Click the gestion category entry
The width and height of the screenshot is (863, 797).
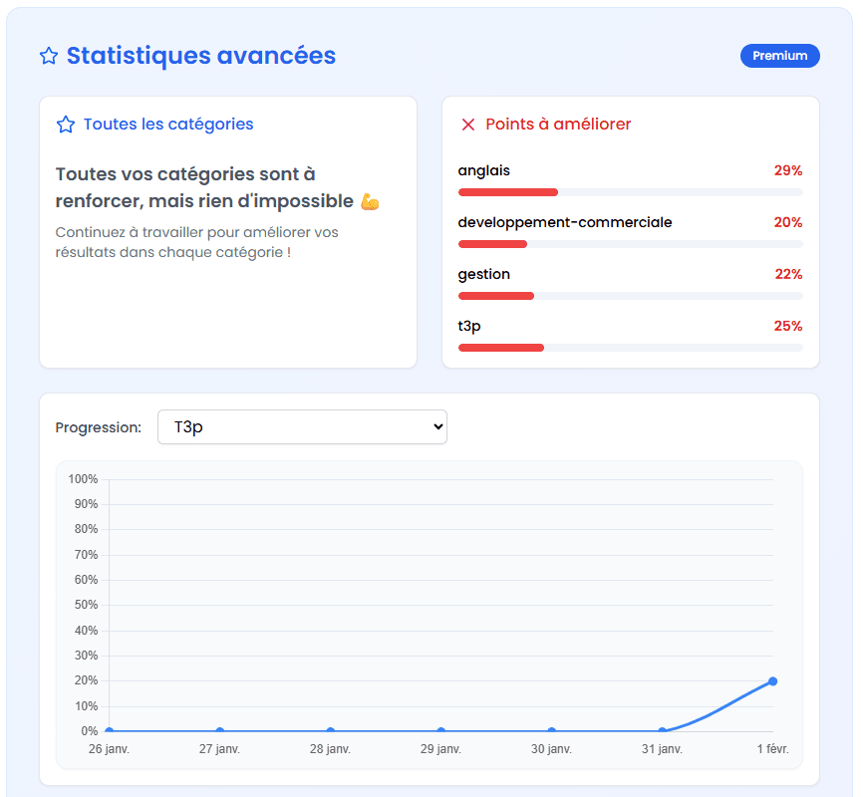tap(483, 273)
